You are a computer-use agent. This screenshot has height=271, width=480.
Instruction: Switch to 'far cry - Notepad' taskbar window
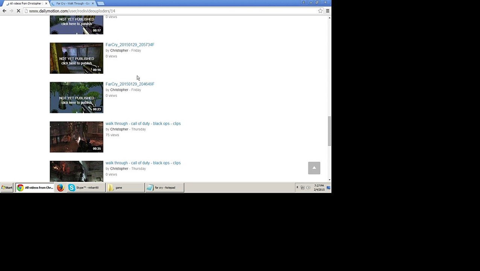click(x=165, y=187)
